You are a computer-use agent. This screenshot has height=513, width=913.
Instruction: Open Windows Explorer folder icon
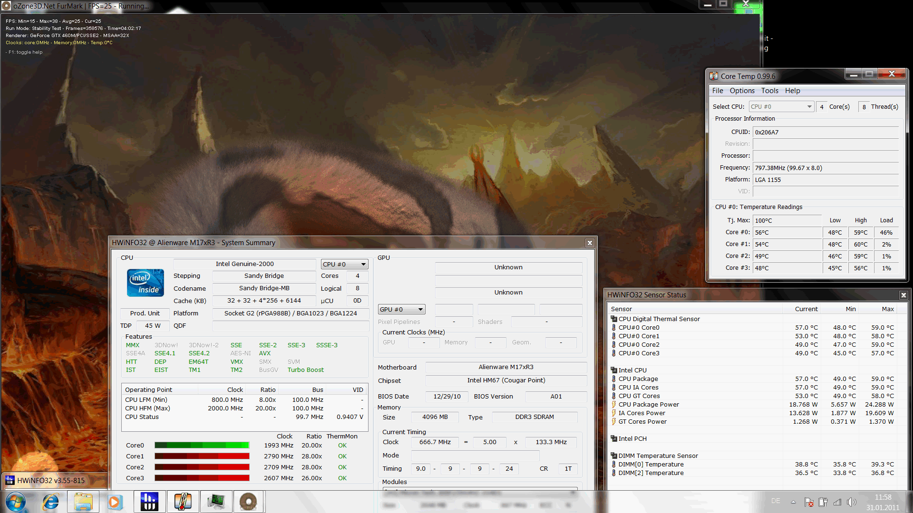coord(83,502)
